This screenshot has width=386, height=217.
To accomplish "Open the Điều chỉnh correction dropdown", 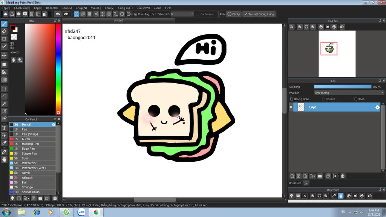I will tap(182, 14).
